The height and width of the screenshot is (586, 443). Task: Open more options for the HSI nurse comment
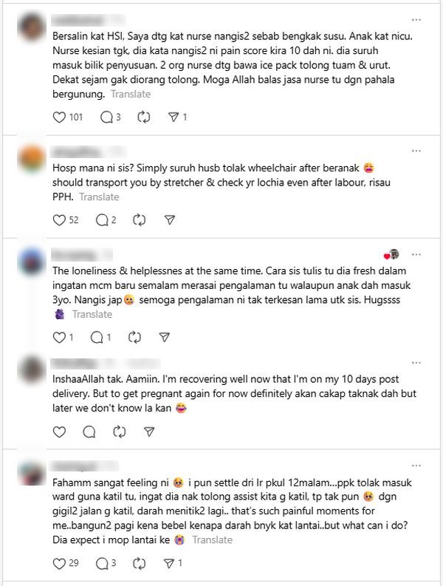pos(416,20)
